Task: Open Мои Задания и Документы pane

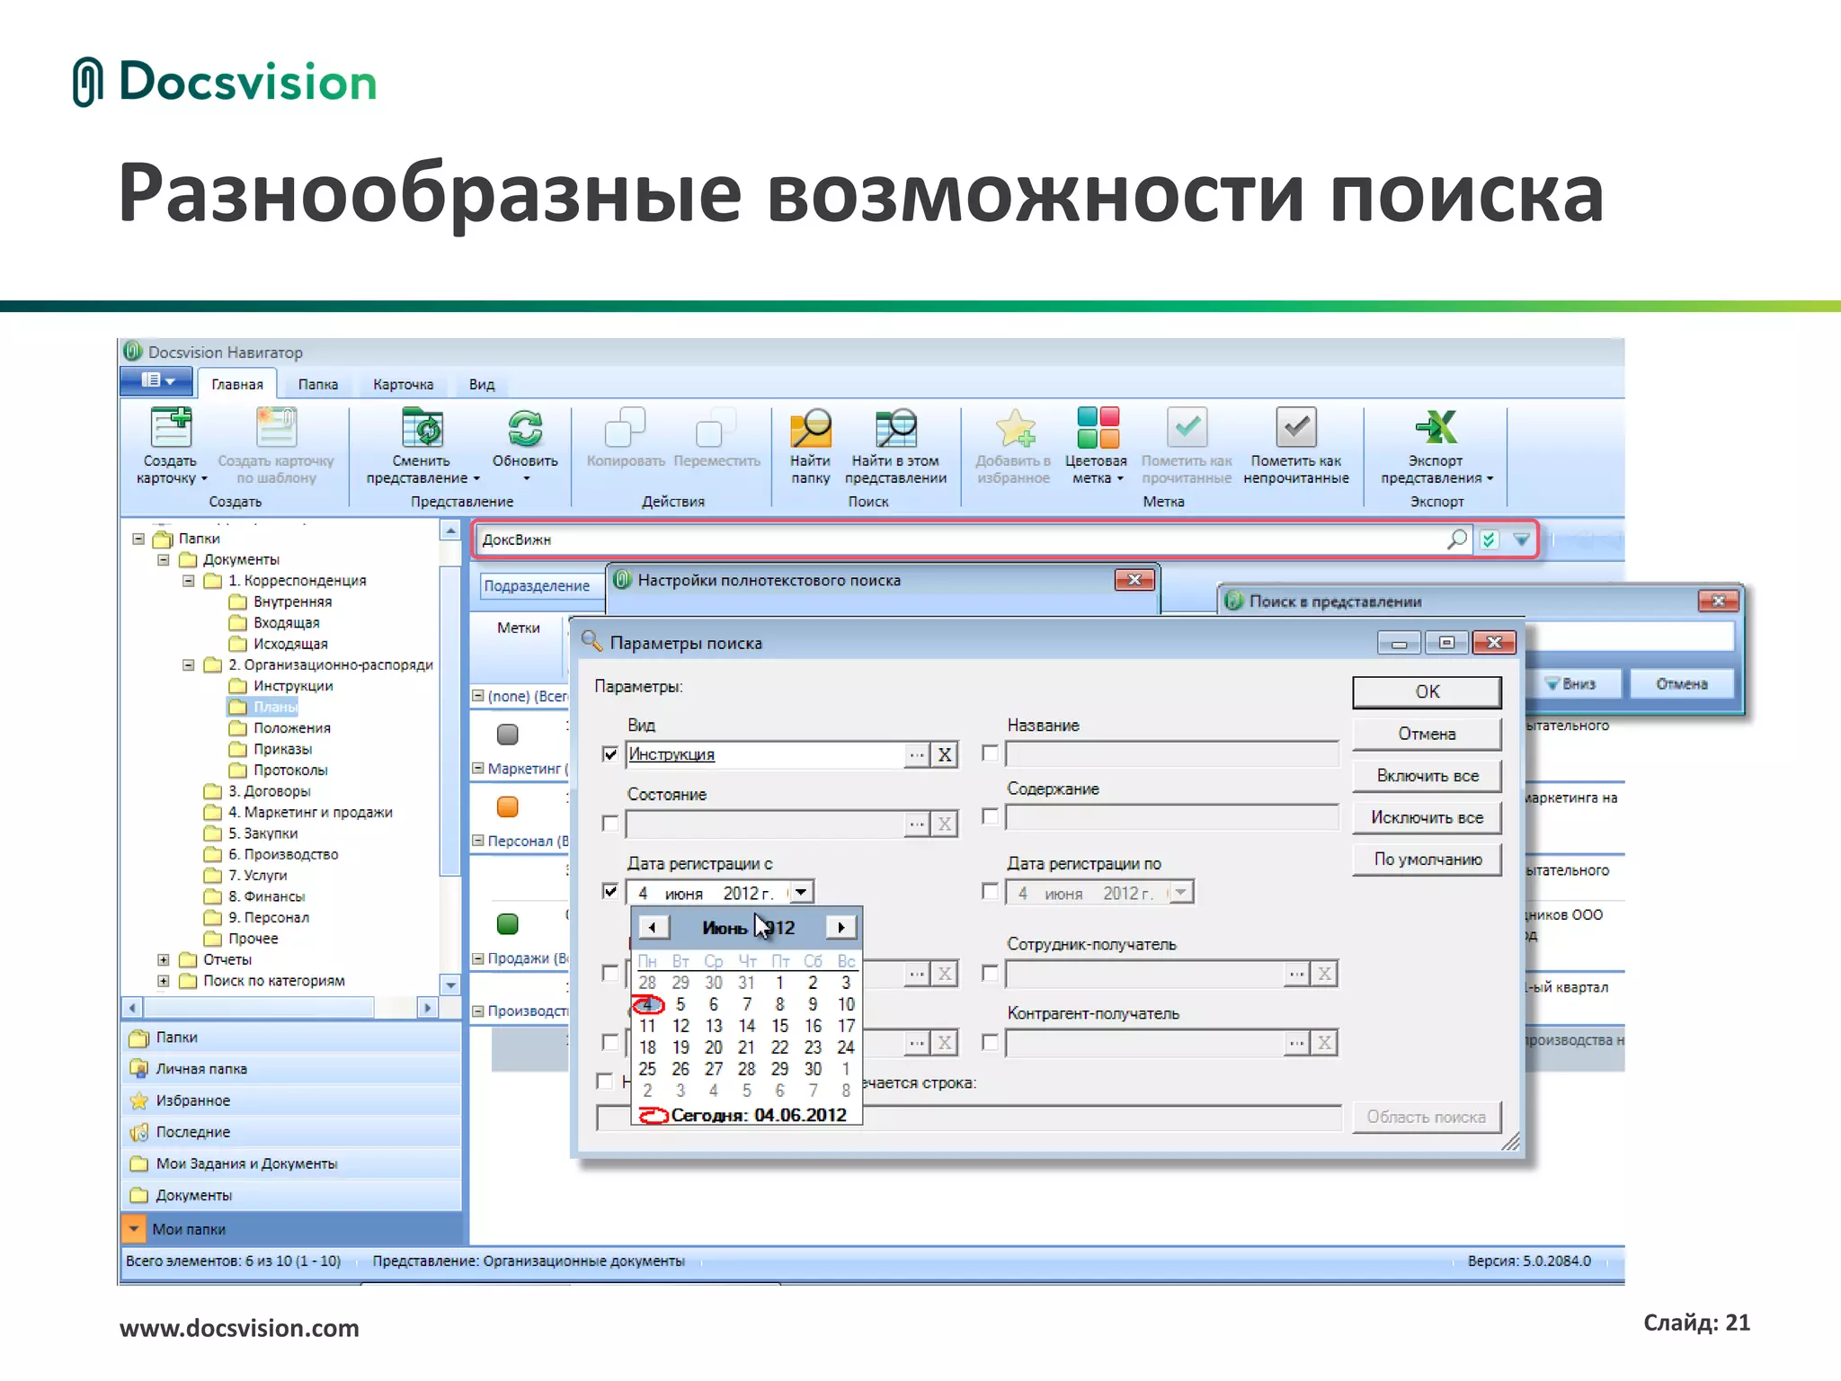Action: pyautogui.click(x=290, y=1163)
